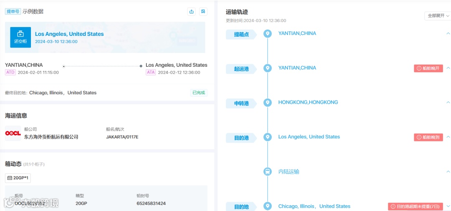Click the share/export icon

click(x=192, y=12)
